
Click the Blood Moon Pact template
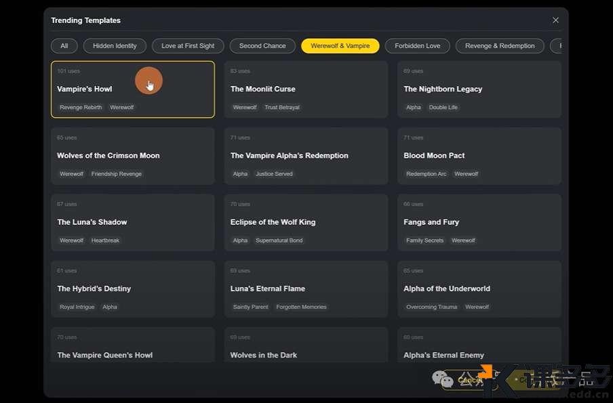pyautogui.click(x=479, y=156)
